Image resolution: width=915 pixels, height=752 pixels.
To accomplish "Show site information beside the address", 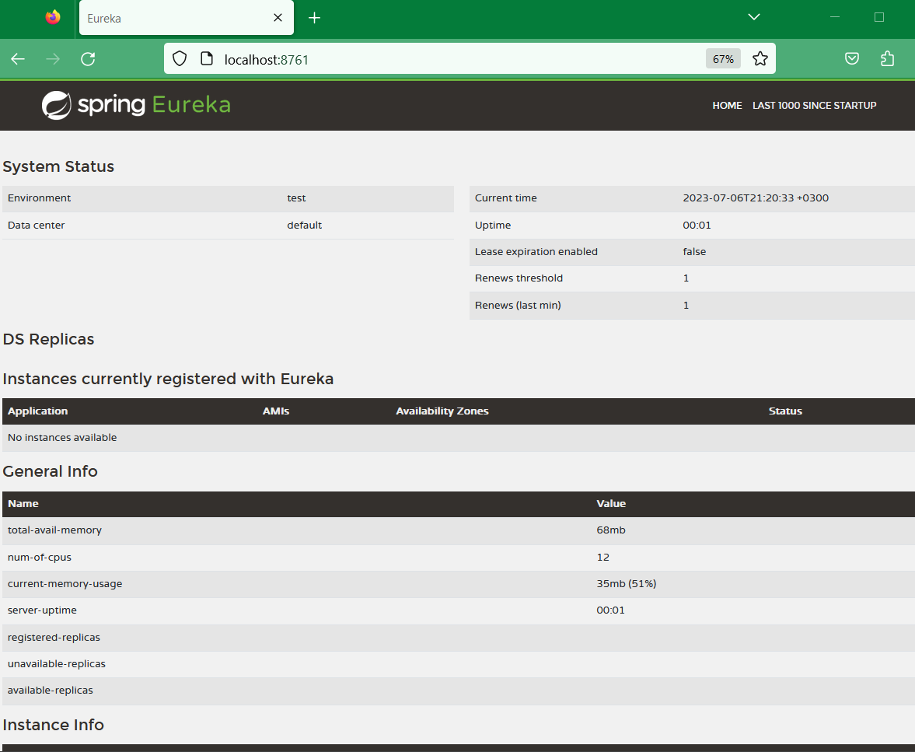I will coord(206,59).
